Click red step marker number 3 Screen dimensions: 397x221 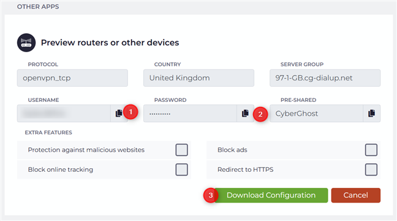tap(211, 195)
